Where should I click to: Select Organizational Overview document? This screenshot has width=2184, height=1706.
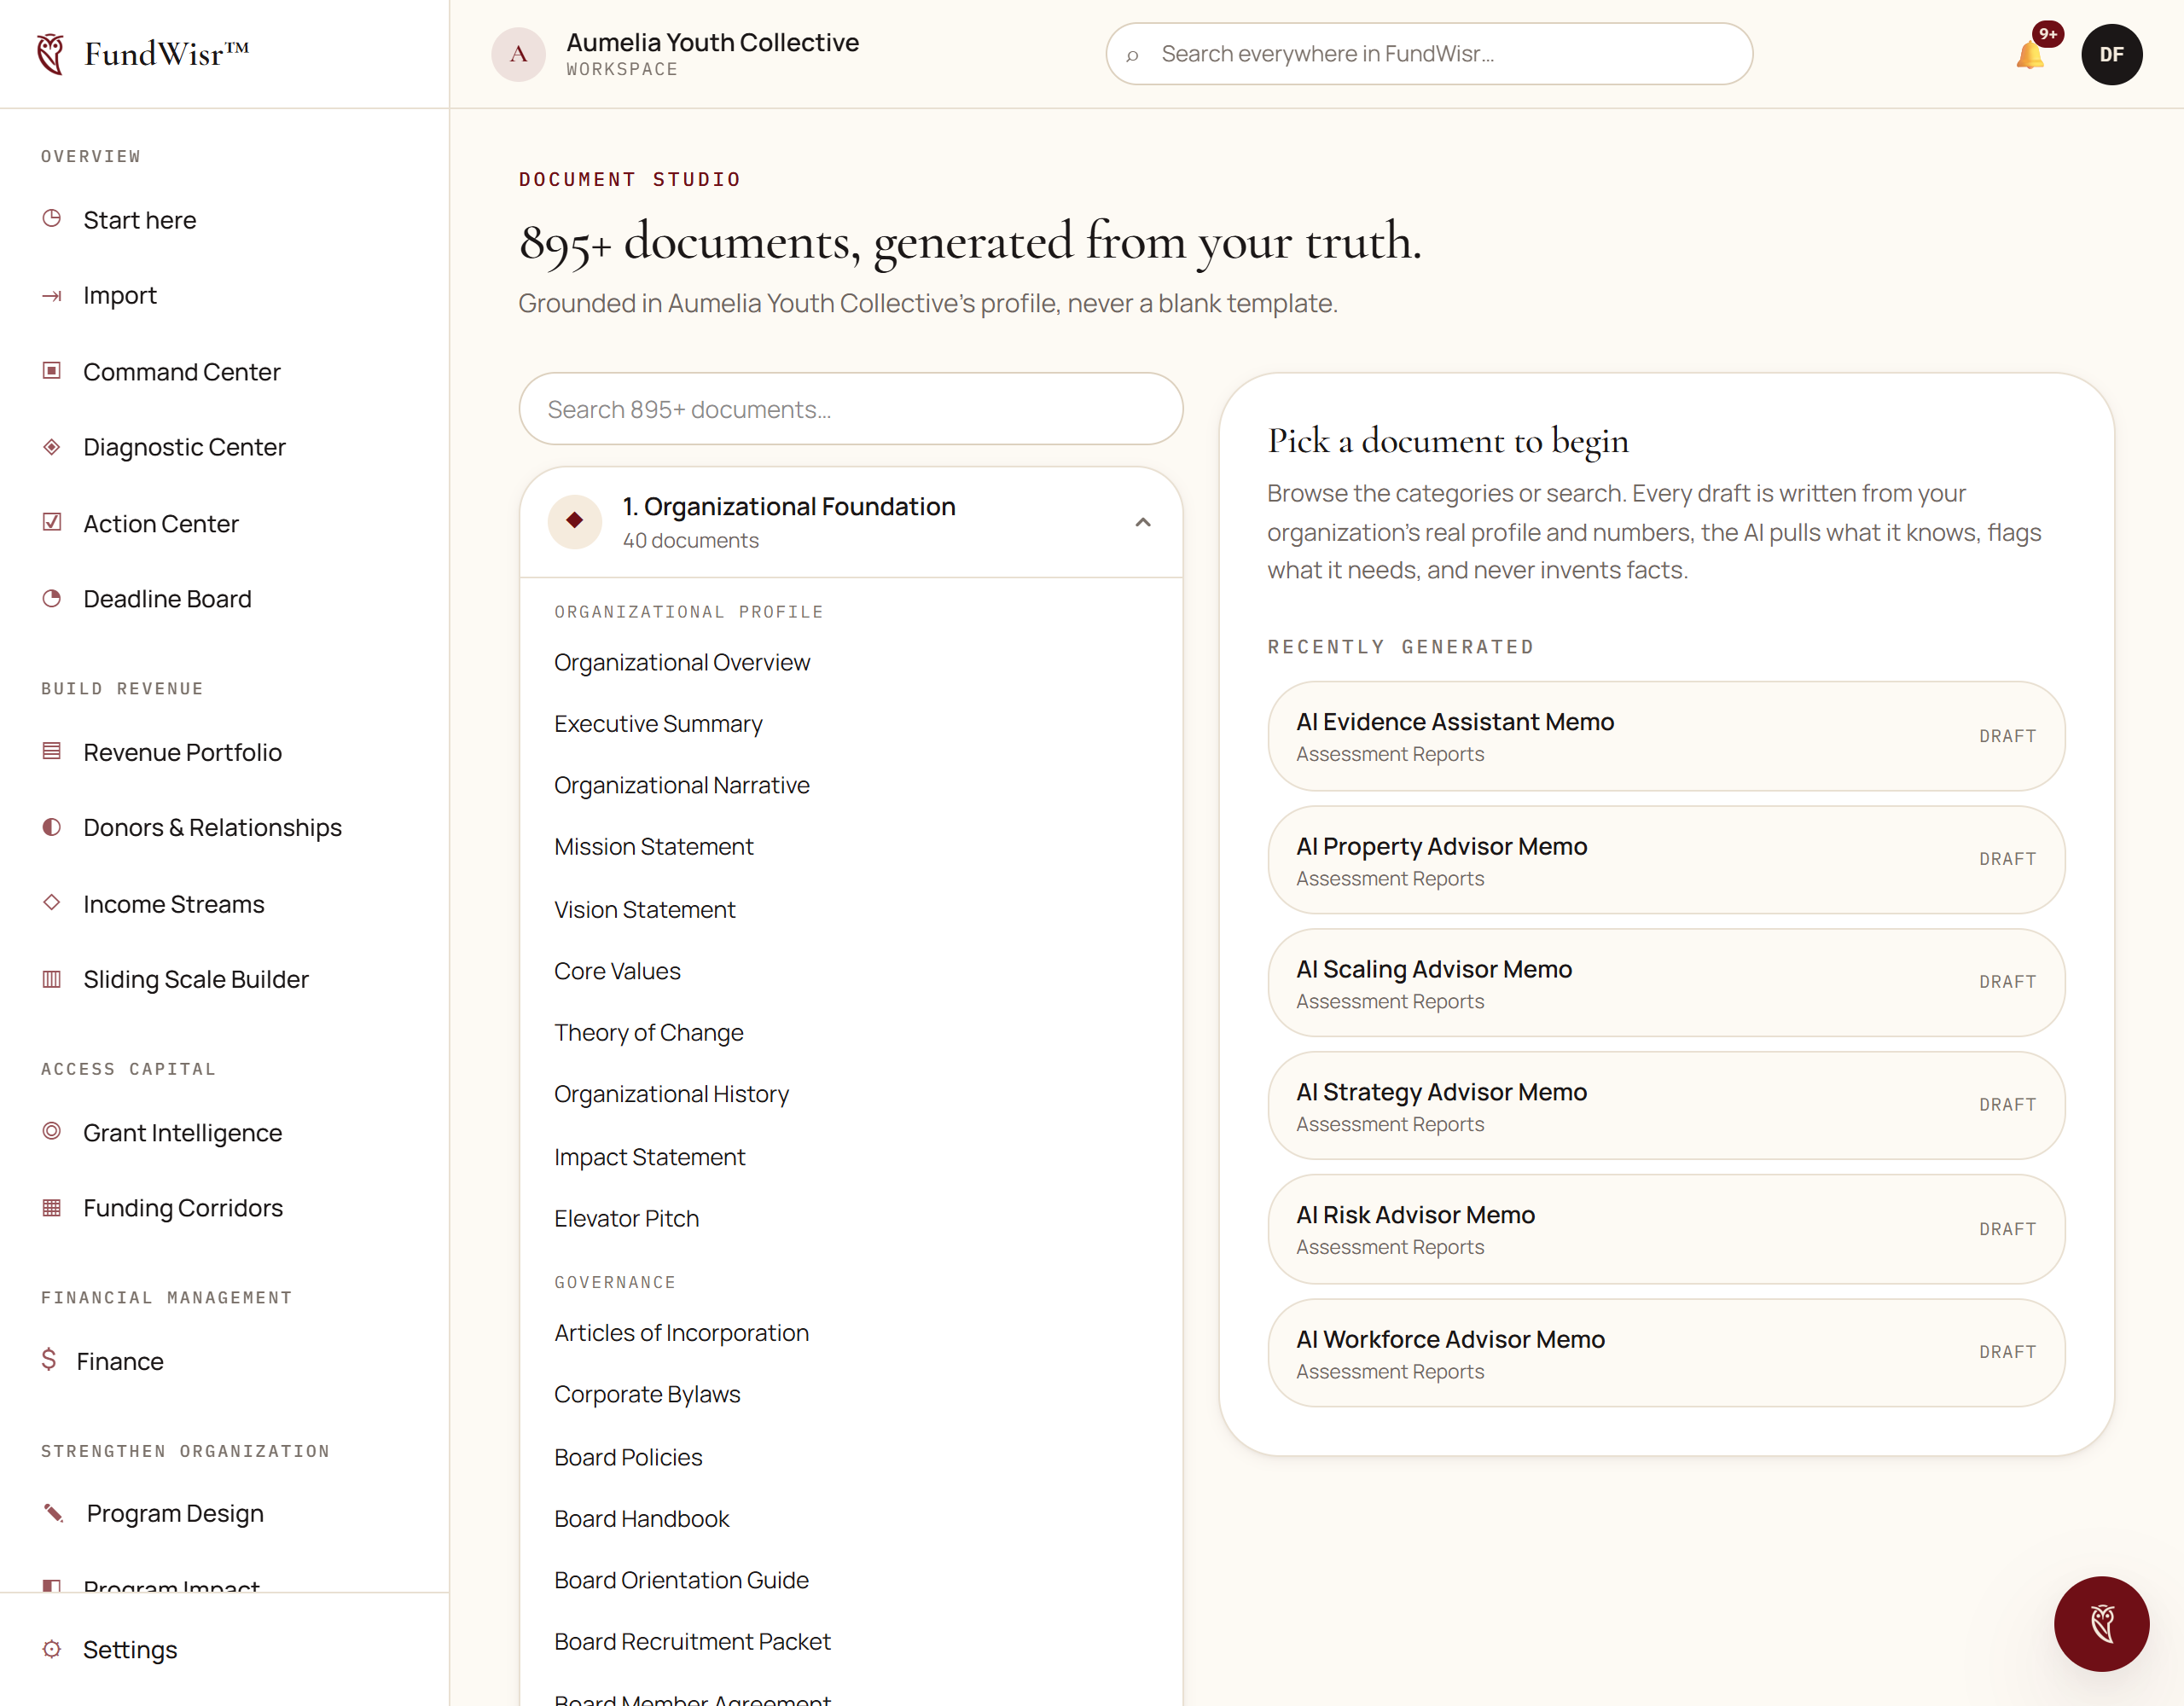pos(682,662)
